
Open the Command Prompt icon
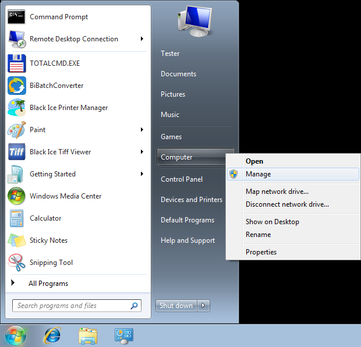tap(16, 16)
